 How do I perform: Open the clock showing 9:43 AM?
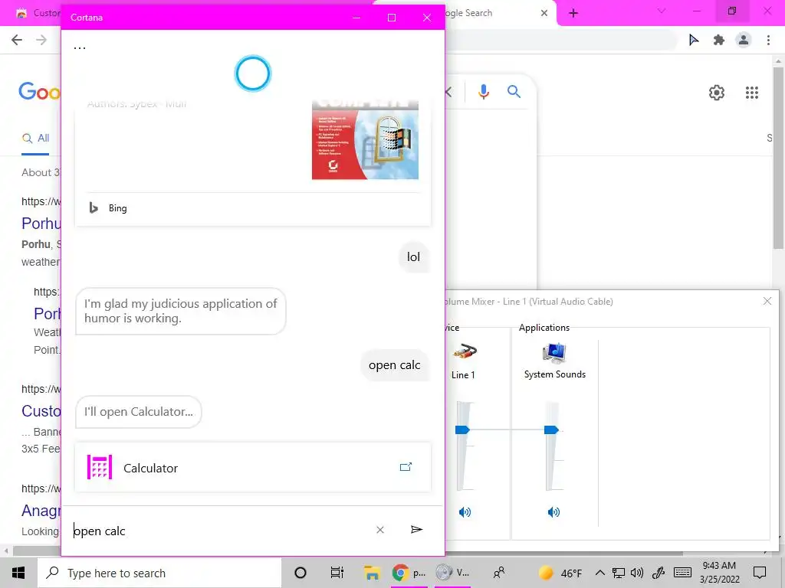pyautogui.click(x=719, y=573)
